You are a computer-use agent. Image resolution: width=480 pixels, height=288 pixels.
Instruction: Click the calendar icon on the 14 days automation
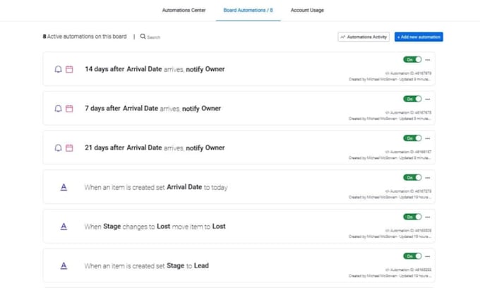click(69, 69)
